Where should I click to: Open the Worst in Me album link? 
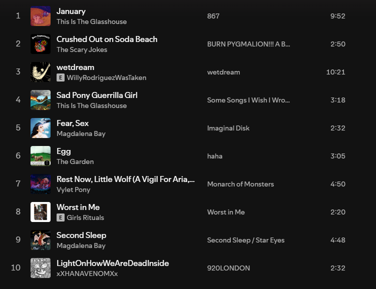226,212
